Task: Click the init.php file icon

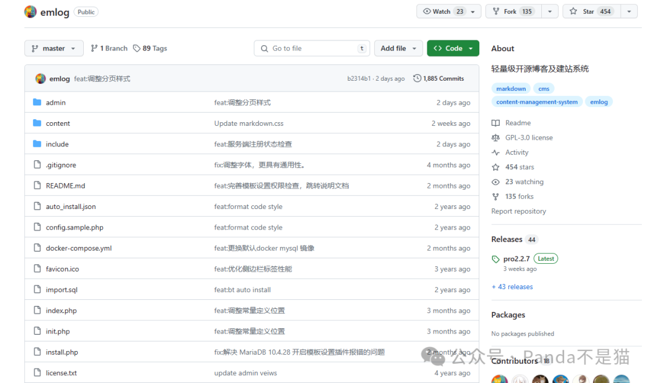Action: click(x=37, y=331)
